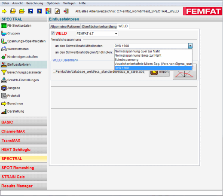Open the Ansicht menu

tap(18, 3)
